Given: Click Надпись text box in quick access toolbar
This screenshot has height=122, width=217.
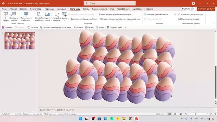Looking at the screenshot, I should tap(100, 27).
